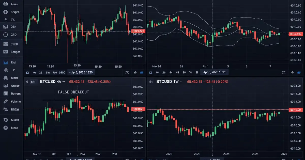Viewport: 305px width, 160px height.
Task: Click square icon below top-left chart
Action: (x=28, y=73)
